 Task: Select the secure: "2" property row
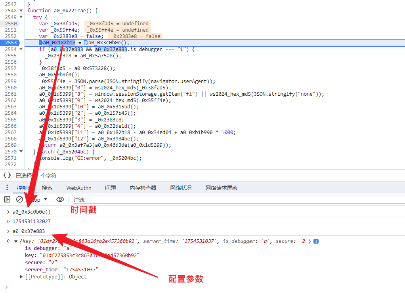point(41,262)
